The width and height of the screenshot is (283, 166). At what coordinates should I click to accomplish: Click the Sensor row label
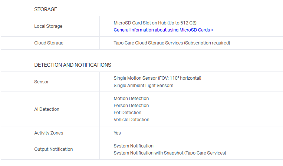pos(41,82)
